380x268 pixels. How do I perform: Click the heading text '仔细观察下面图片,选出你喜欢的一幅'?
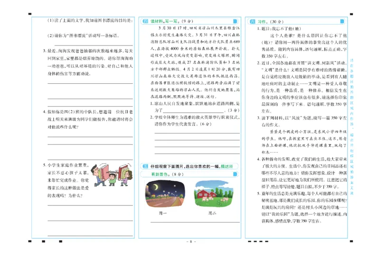point(185,166)
